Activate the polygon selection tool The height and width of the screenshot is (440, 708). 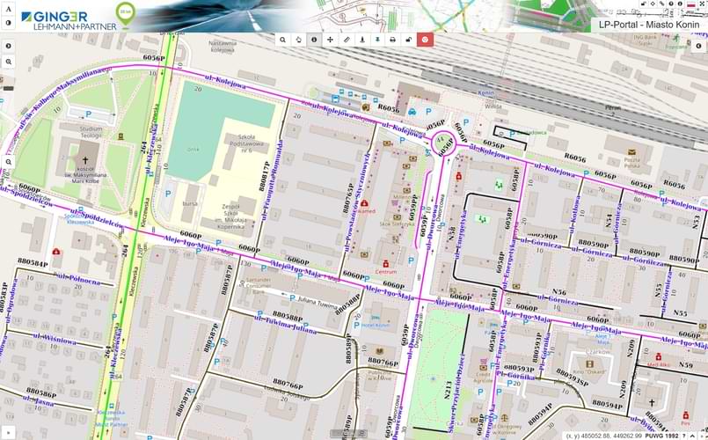pos(298,40)
